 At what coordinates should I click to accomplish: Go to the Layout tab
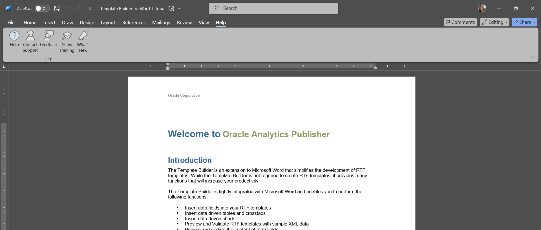point(108,22)
